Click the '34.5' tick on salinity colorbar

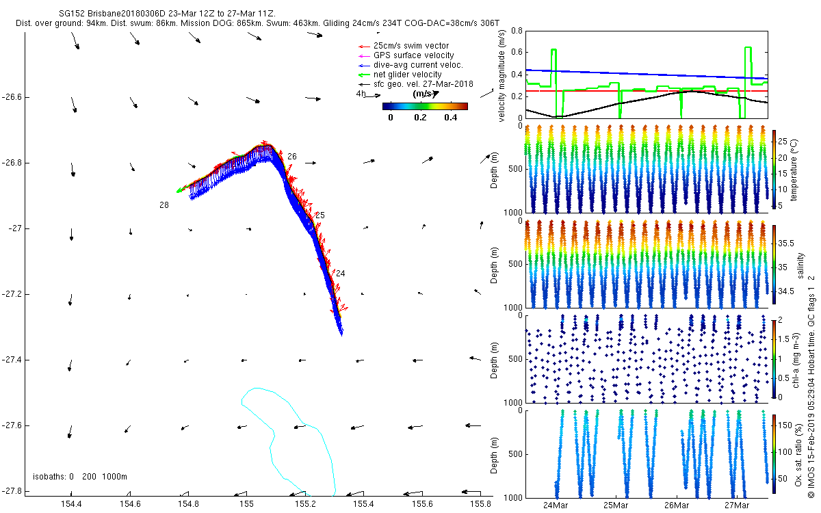click(786, 291)
